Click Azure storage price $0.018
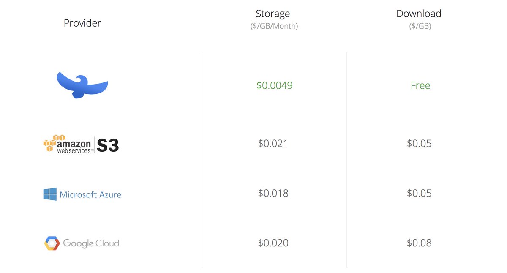This screenshot has width=507, height=273. coord(273,193)
